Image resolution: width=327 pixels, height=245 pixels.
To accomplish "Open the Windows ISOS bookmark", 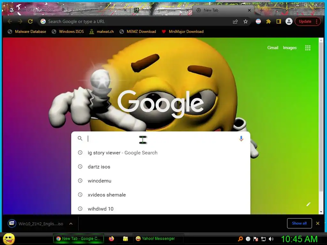I will [68, 32].
